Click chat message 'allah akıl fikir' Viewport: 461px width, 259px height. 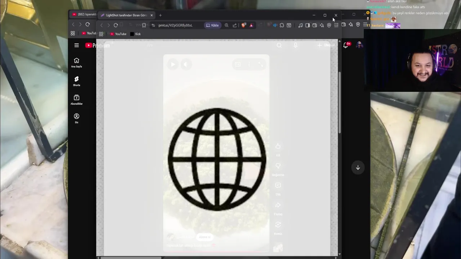point(397,1)
